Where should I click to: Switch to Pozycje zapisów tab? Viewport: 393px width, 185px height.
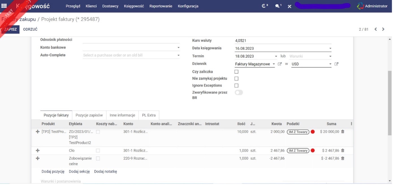pyautogui.click(x=89, y=115)
